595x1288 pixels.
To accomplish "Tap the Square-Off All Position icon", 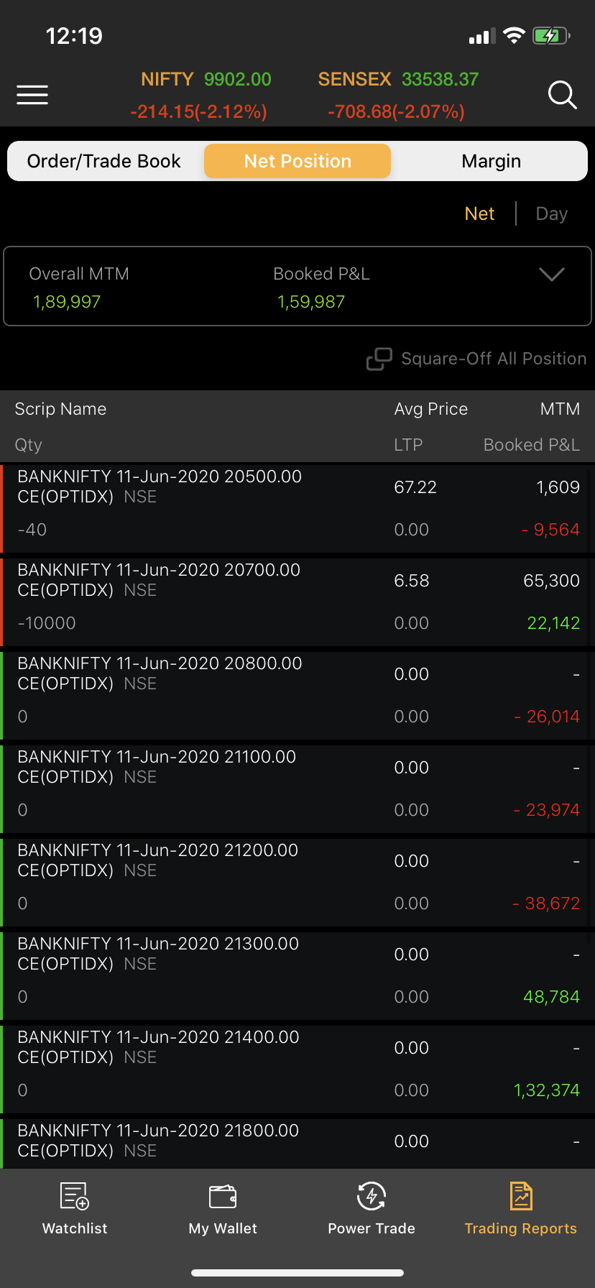I will 379,359.
